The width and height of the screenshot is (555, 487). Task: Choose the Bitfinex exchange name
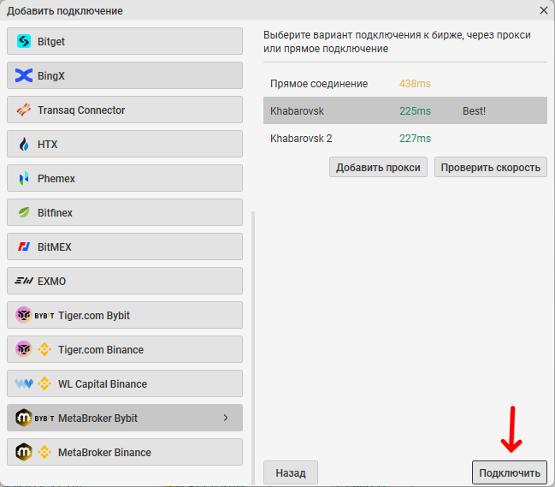55,213
